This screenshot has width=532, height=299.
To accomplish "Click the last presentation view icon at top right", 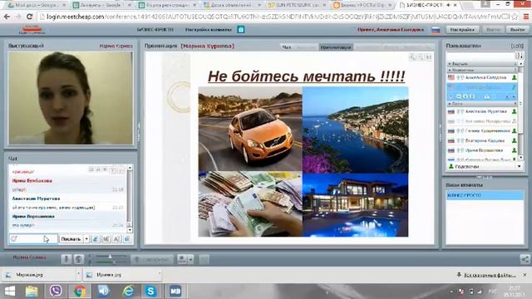I will pos(429,57).
